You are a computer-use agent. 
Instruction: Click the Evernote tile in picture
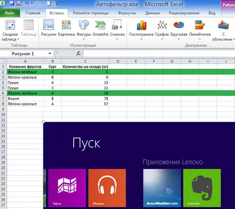(x=202, y=188)
